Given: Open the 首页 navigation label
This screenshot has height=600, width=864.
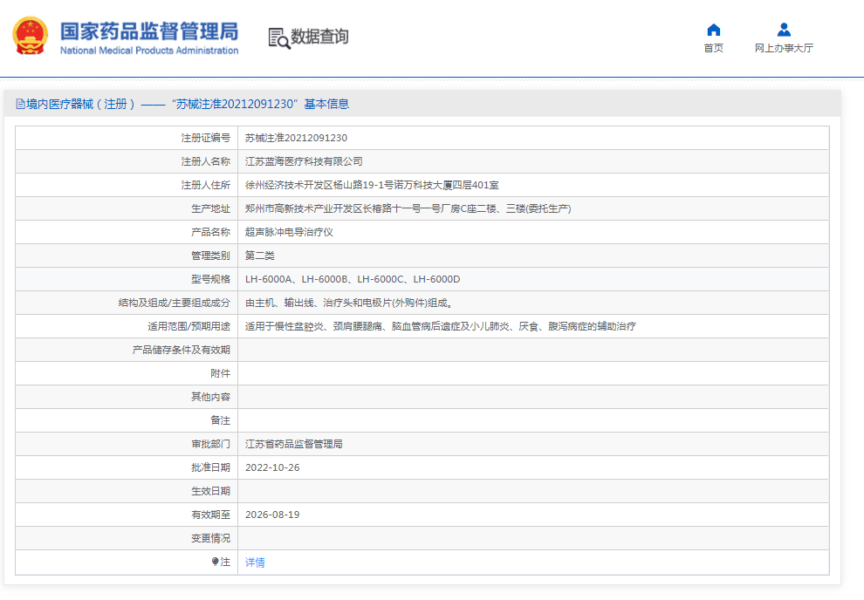Looking at the screenshot, I should (x=713, y=49).
